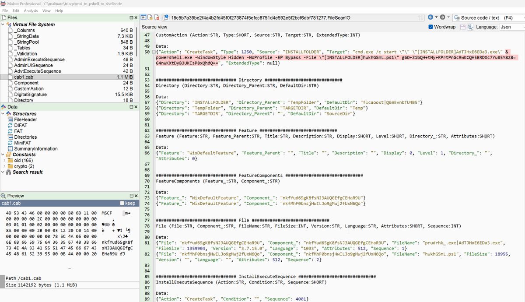
Task: Open the back-history dropdown arrow
Action: [436, 17]
